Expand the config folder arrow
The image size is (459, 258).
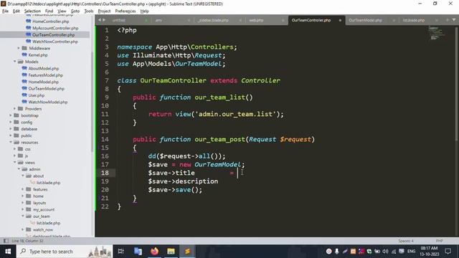[11, 122]
